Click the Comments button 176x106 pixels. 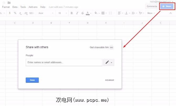click(152, 6)
